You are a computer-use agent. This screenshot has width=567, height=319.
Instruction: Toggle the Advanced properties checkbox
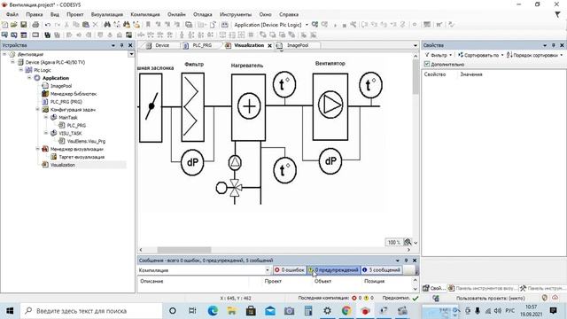[x=427, y=64]
